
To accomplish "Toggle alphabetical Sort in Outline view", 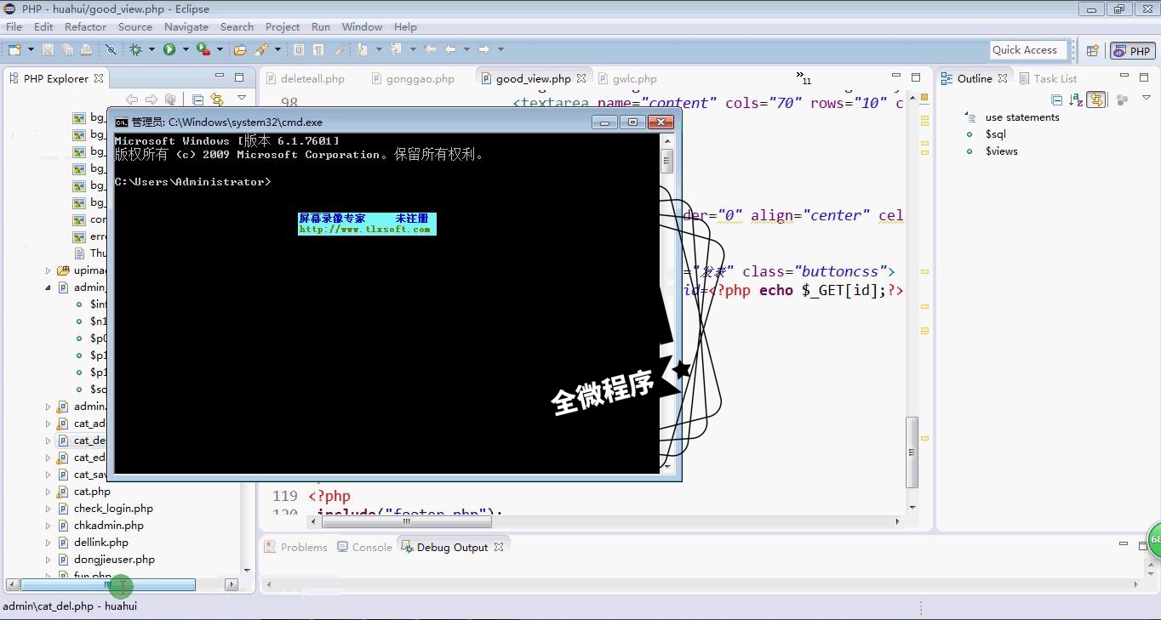I will pos(1076,100).
